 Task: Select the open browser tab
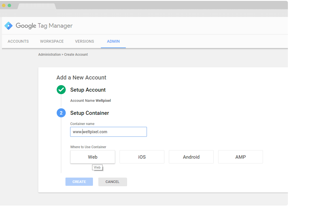[x=37, y=6]
